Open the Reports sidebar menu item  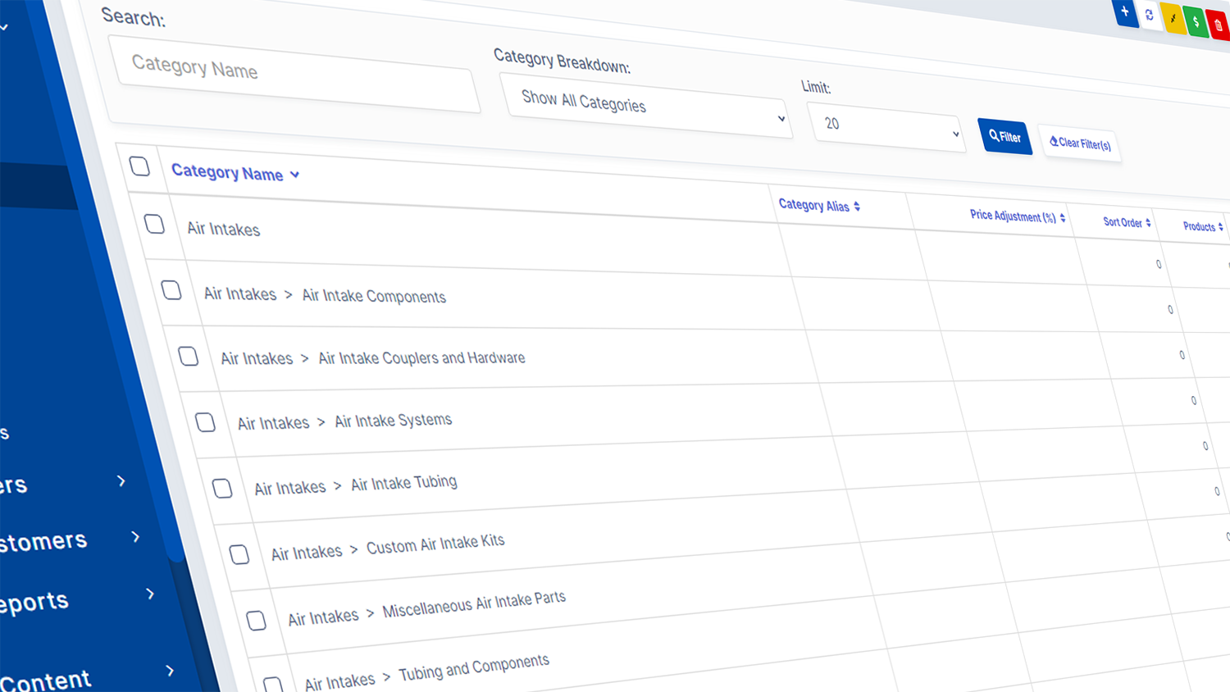[x=34, y=603]
